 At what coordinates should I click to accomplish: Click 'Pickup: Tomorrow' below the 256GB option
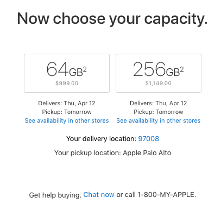159,112
